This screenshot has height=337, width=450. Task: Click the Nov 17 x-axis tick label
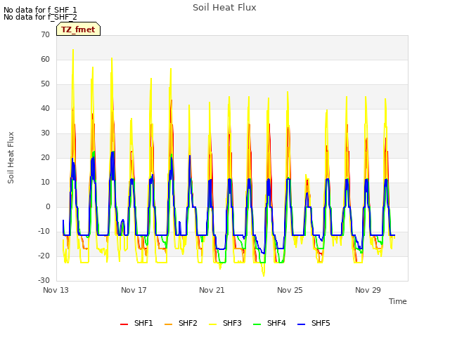click(134, 290)
